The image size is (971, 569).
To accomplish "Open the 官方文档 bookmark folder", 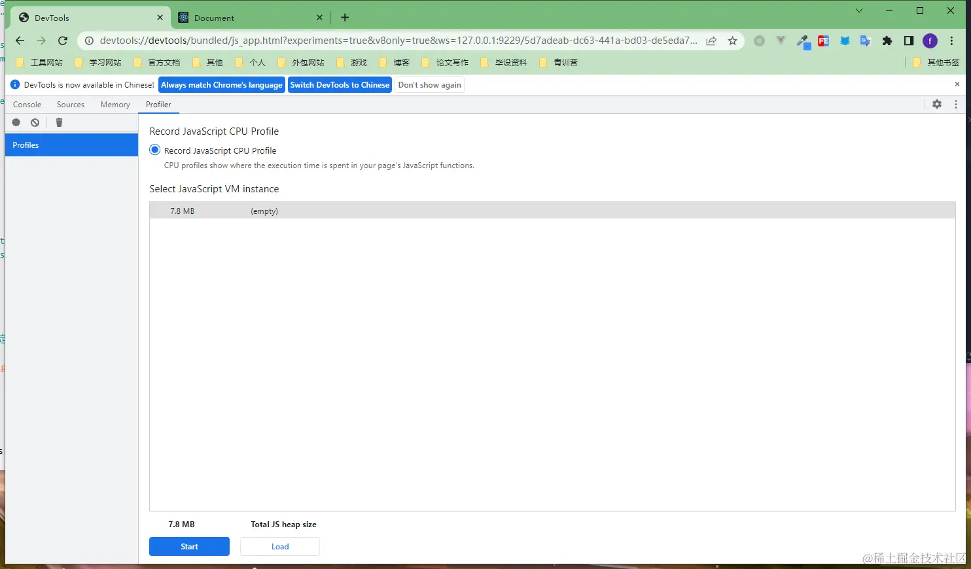I will tap(157, 62).
